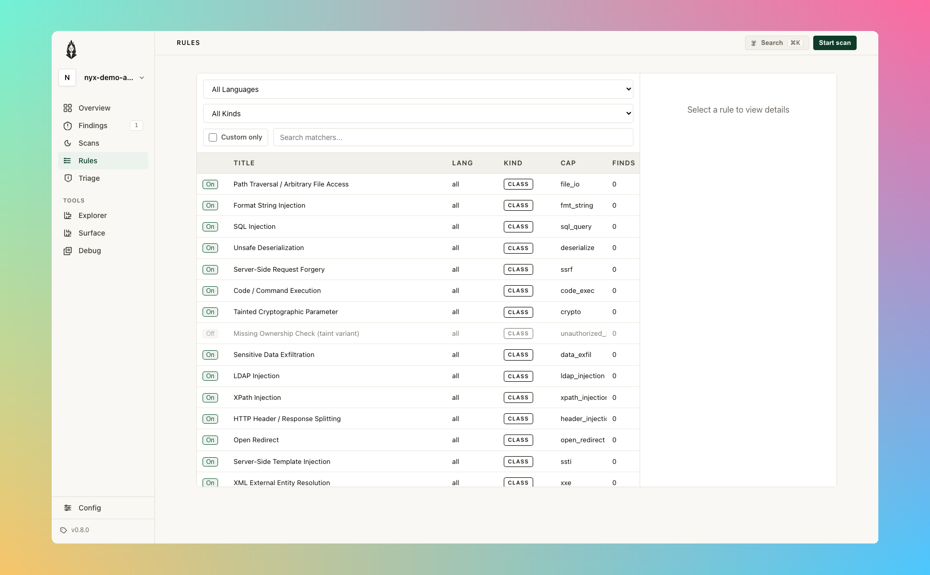Open the All Languages dropdown
Viewport: 930px width, 575px height.
(418, 89)
